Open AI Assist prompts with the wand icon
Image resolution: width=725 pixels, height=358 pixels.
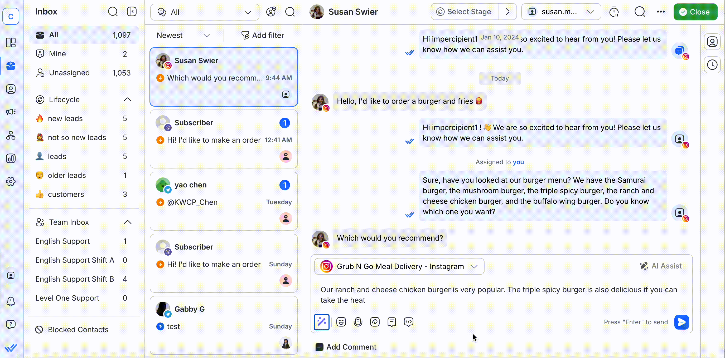click(321, 322)
